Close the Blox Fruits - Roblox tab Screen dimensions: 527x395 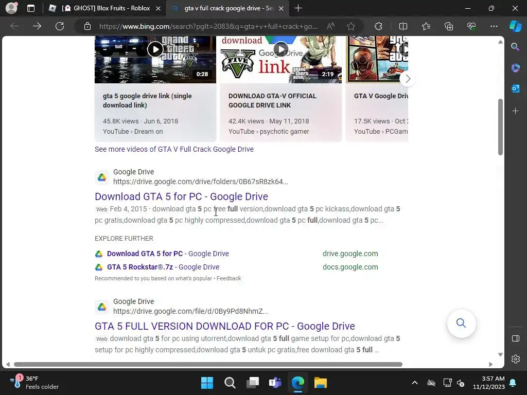[x=158, y=8]
